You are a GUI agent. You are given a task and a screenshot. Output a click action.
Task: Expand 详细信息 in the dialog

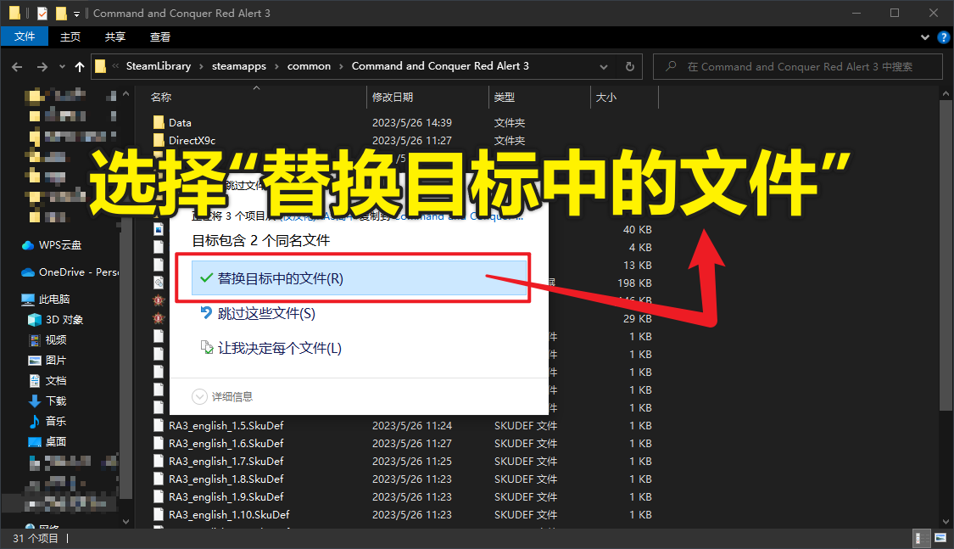223,397
